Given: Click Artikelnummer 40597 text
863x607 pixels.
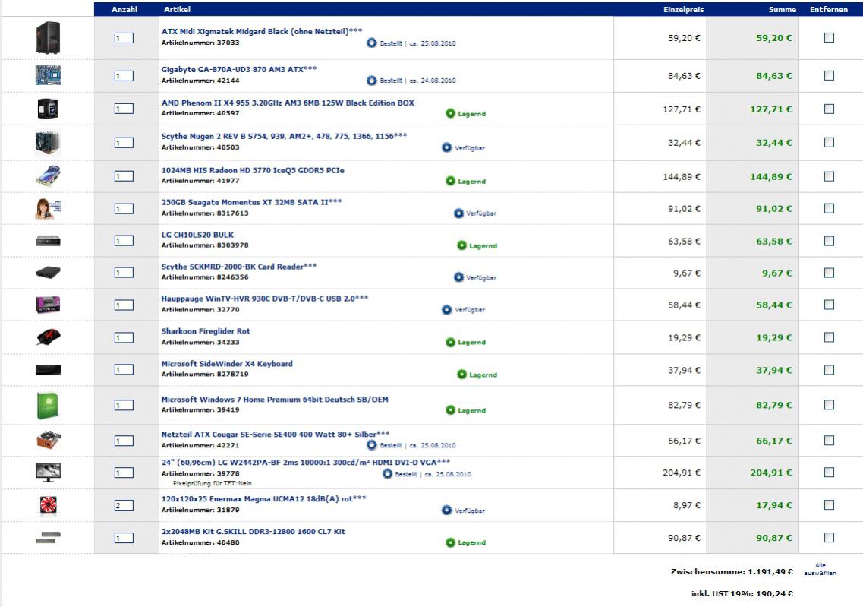Looking at the screenshot, I should [x=200, y=113].
